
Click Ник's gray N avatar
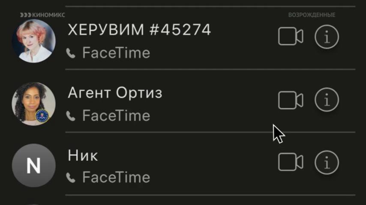click(33, 166)
